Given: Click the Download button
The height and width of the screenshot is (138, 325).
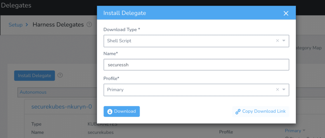Looking at the screenshot, I should click(122, 111).
